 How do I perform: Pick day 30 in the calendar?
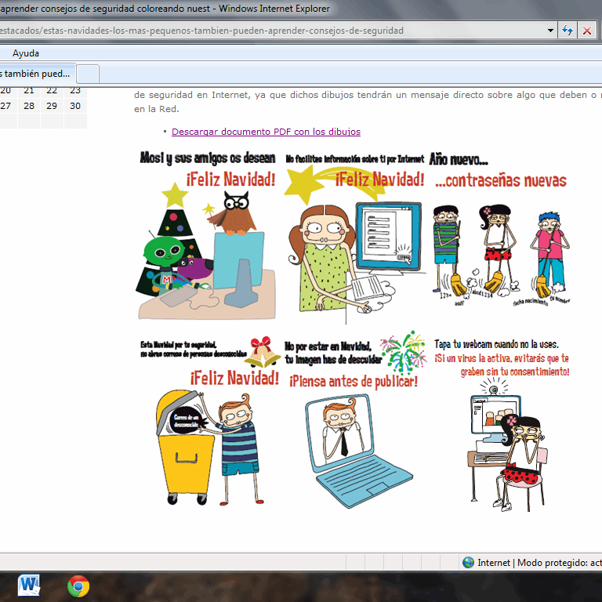click(x=75, y=106)
